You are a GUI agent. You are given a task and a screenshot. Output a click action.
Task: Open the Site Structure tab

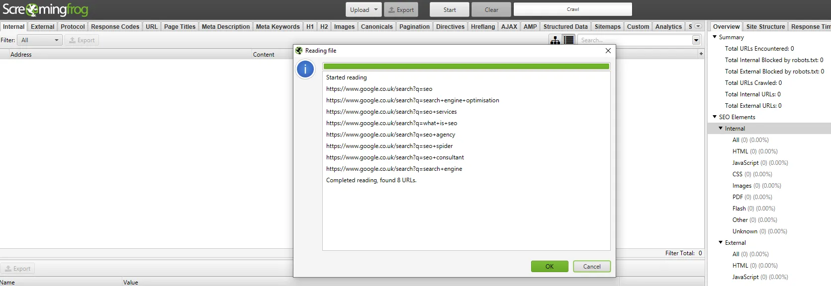coord(765,27)
